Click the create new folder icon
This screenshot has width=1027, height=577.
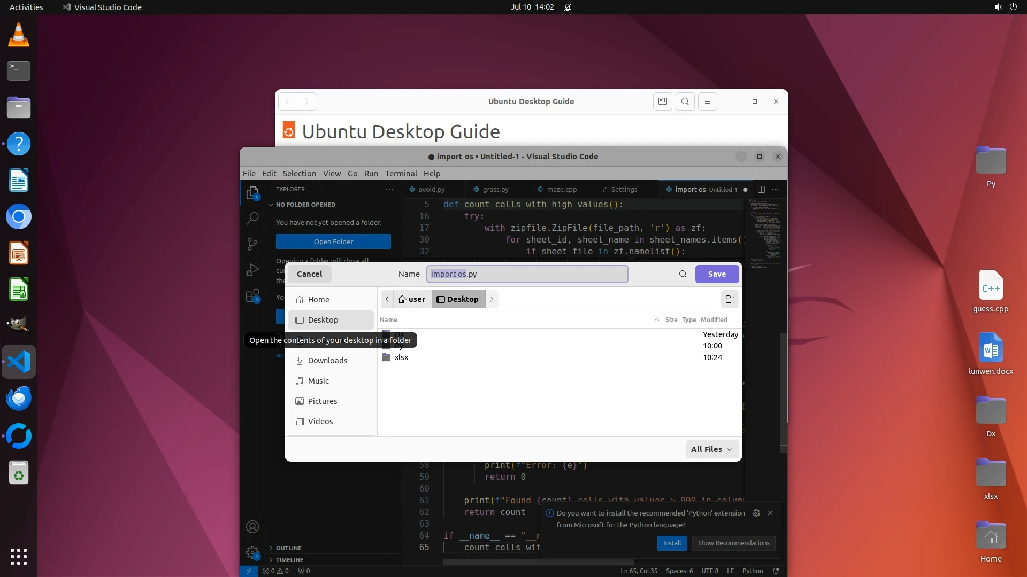click(730, 299)
